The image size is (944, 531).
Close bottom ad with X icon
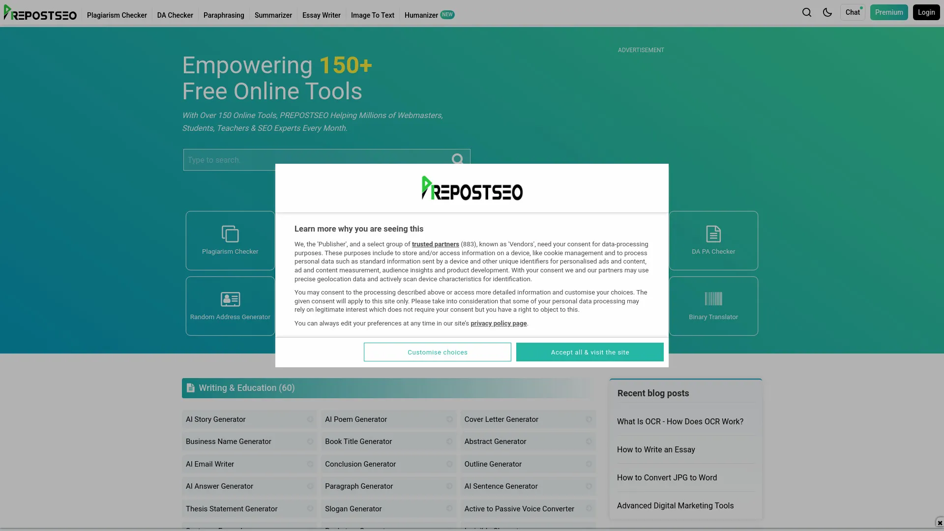click(x=940, y=523)
